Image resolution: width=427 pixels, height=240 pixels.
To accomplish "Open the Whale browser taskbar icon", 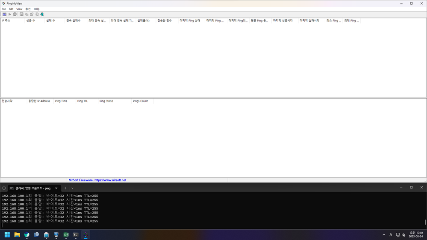I will [27, 234].
